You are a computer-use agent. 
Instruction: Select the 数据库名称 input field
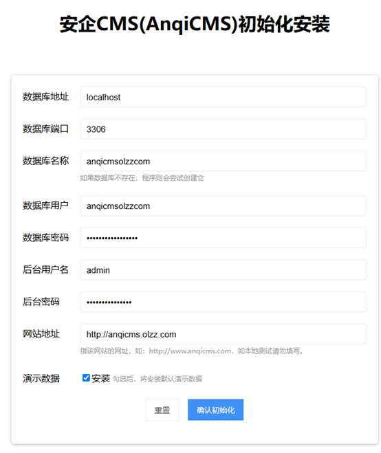(x=223, y=161)
